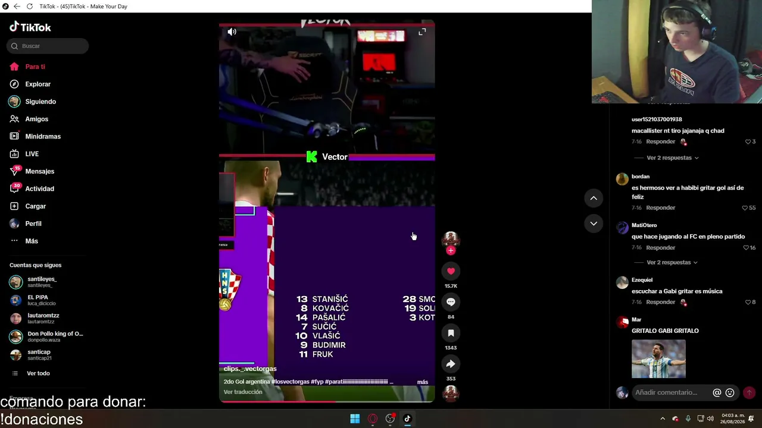Open bordan's profile avatar

(622, 179)
